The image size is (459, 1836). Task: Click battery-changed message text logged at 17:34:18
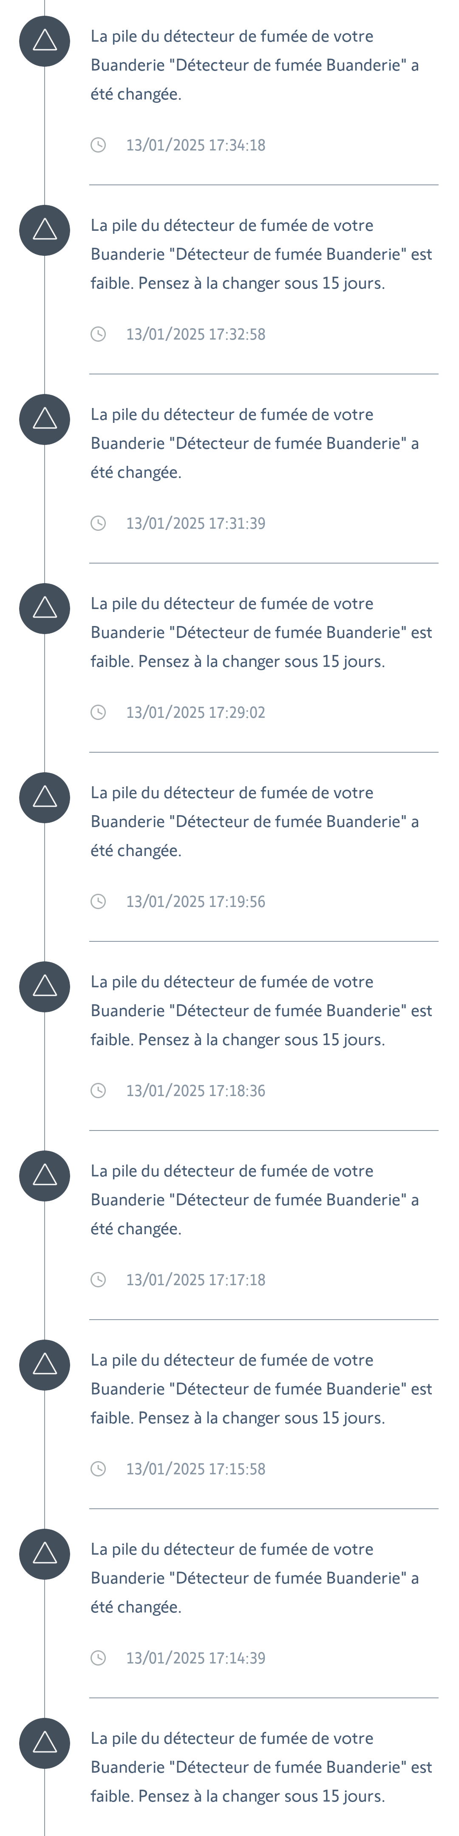pyautogui.click(x=255, y=65)
